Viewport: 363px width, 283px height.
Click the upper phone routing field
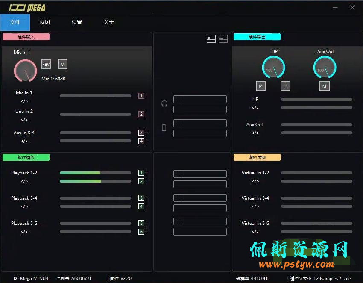tap(200, 123)
